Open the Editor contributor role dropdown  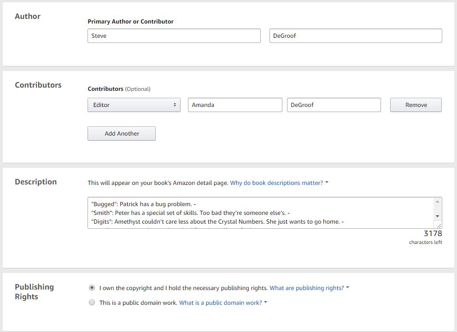(134, 105)
